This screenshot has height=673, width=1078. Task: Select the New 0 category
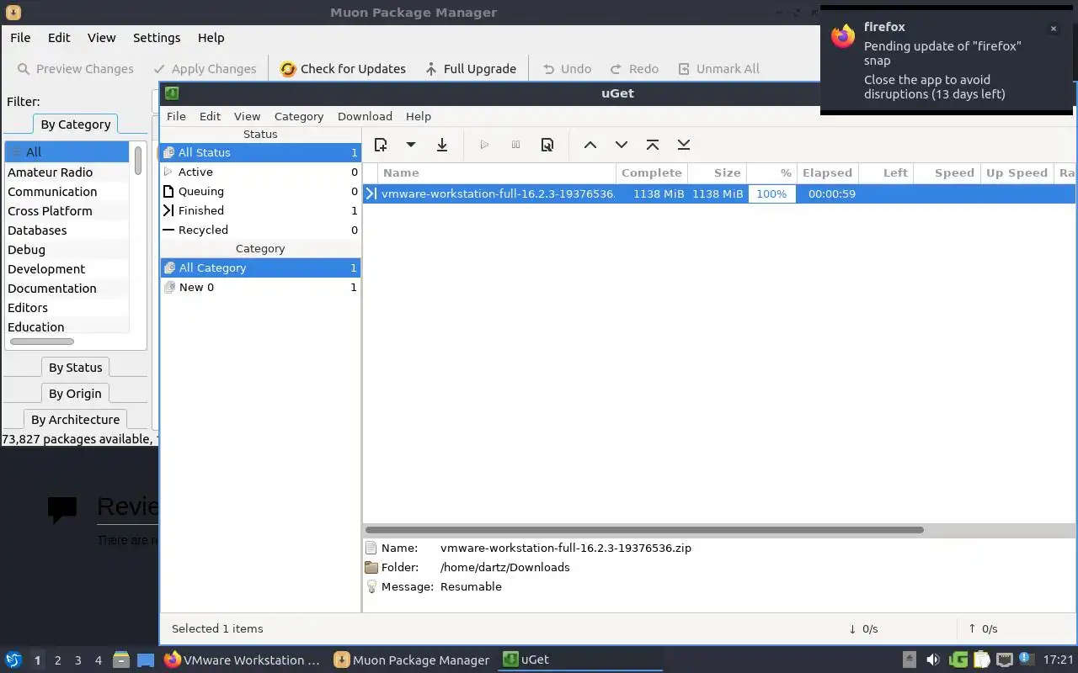260,287
